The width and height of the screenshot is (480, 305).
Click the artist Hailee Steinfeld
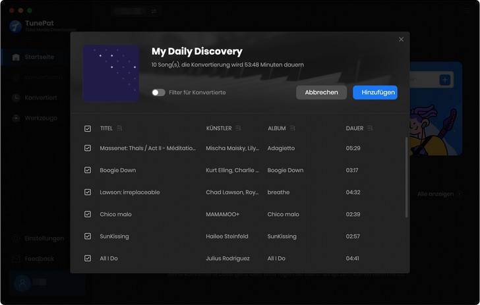point(227,236)
